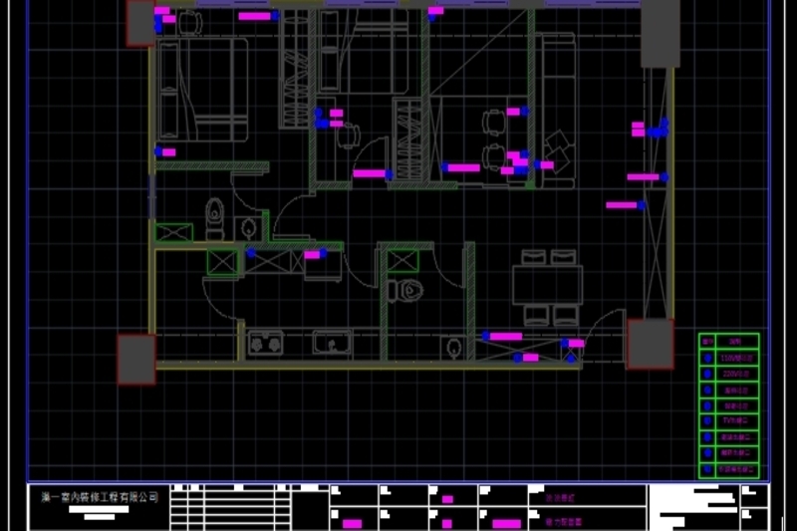Select the gray column at bottom-left corner

point(135,359)
